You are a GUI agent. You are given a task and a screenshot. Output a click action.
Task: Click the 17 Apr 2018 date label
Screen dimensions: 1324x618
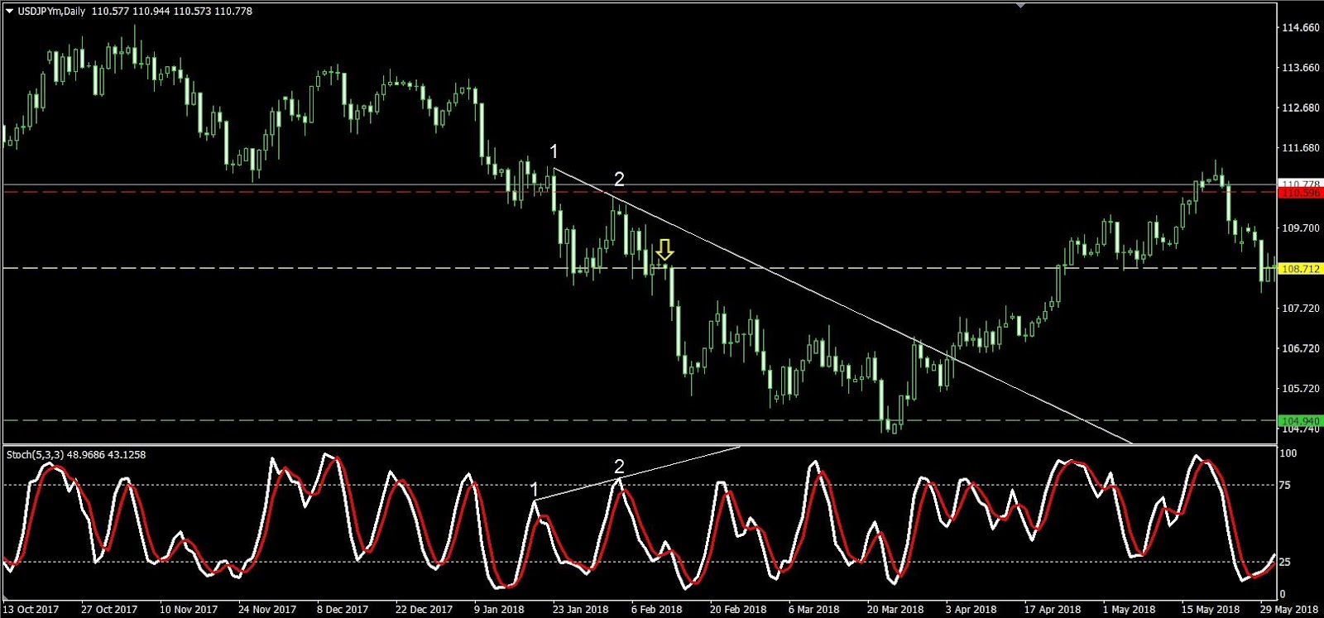(x=1053, y=610)
